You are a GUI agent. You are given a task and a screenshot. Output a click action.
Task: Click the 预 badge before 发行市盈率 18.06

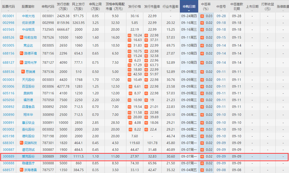tap(146, 123)
